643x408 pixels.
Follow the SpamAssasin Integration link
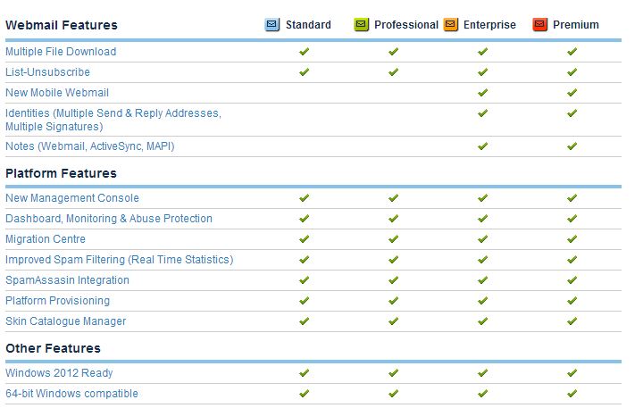[x=67, y=280]
